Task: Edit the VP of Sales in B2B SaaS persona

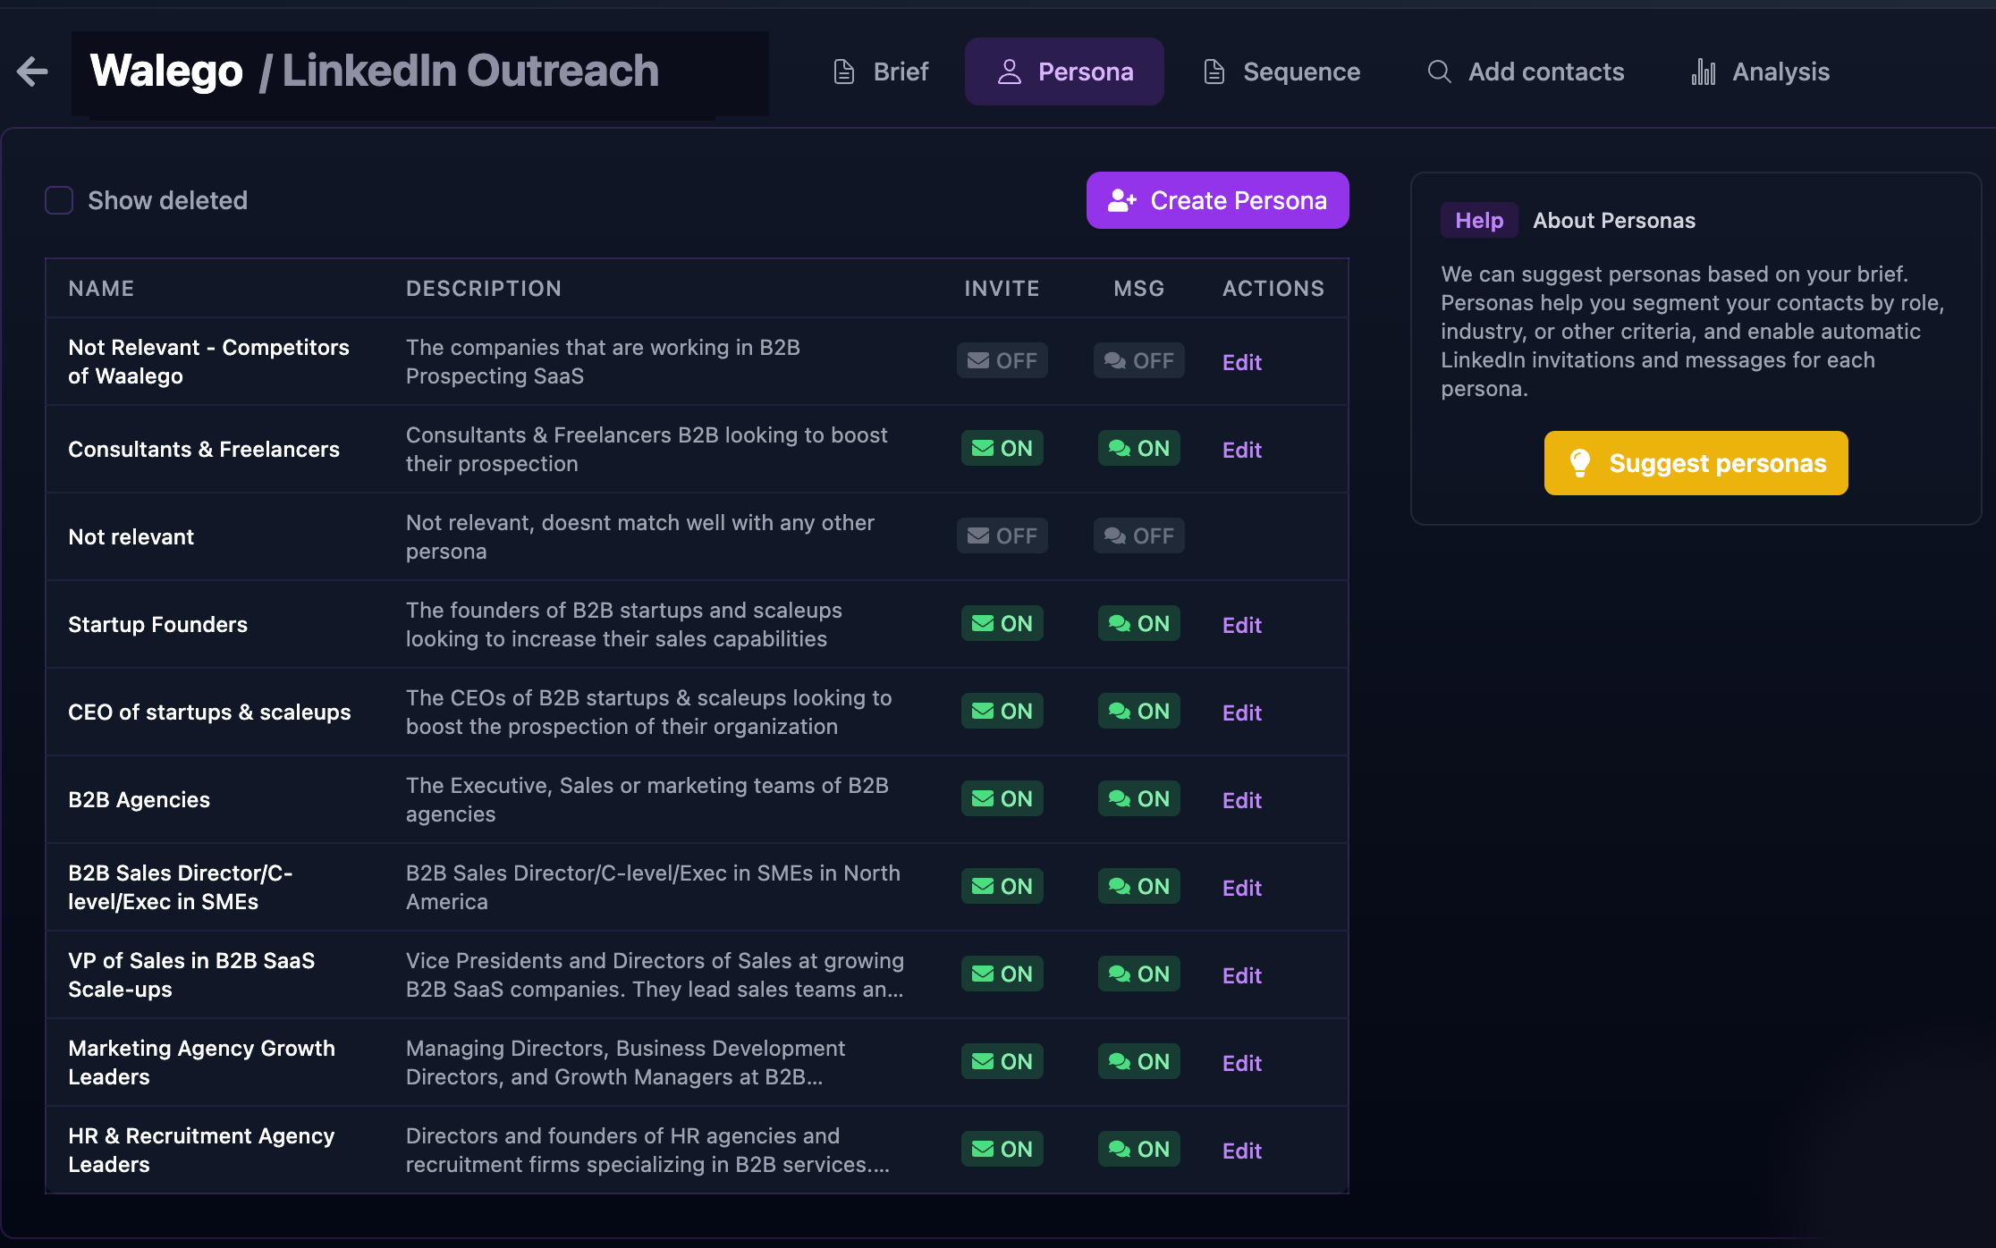Action: (1241, 975)
